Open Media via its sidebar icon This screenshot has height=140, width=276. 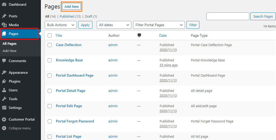4,25
